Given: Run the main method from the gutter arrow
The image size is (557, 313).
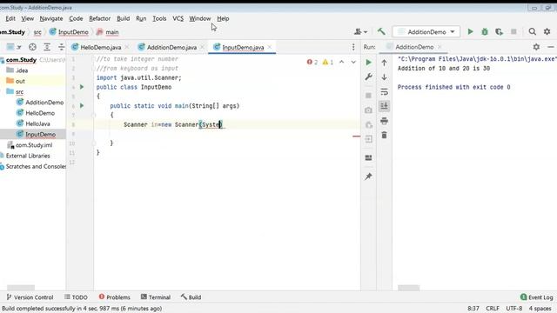Looking at the screenshot, I should coord(82,106).
